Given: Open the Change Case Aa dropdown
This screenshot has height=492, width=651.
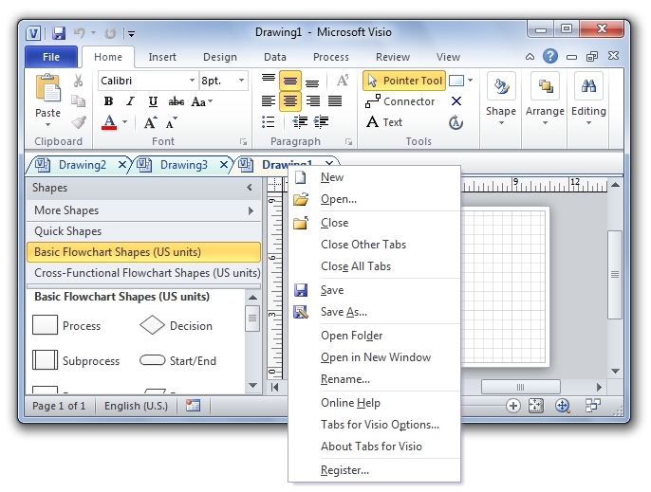Looking at the screenshot, I should pos(202,101).
